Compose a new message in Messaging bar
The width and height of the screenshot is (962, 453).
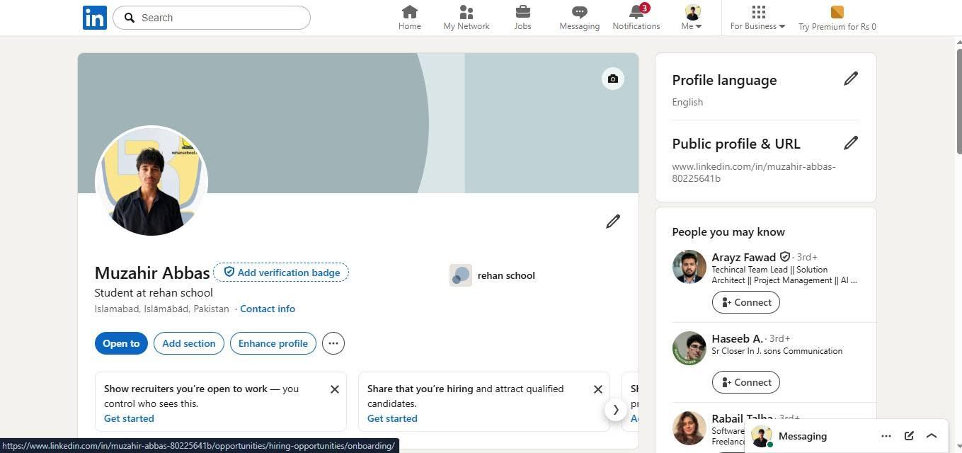coord(909,436)
